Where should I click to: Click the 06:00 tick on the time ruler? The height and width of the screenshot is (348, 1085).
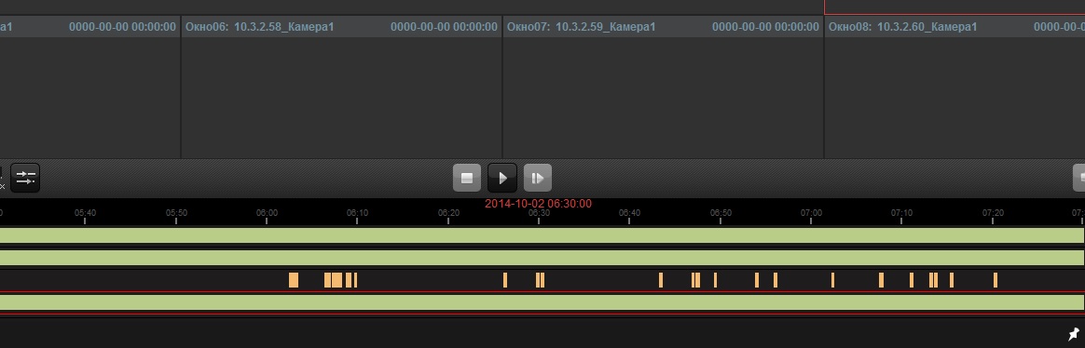pos(267,216)
